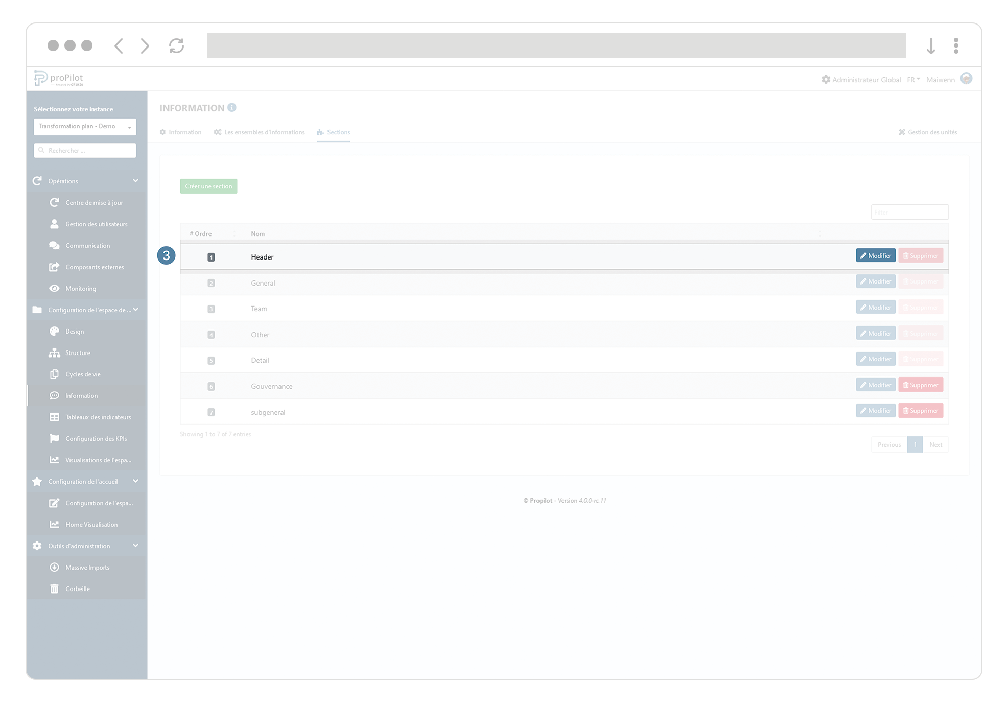Click the user avatar next to Maiwenn
Screen dimensions: 1008x707
click(966, 79)
